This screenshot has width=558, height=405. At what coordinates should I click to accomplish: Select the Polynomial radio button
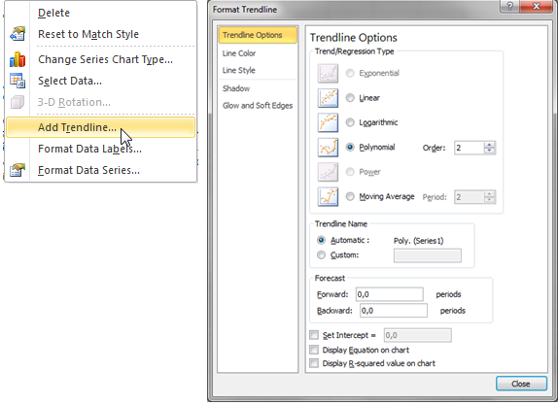click(x=350, y=147)
